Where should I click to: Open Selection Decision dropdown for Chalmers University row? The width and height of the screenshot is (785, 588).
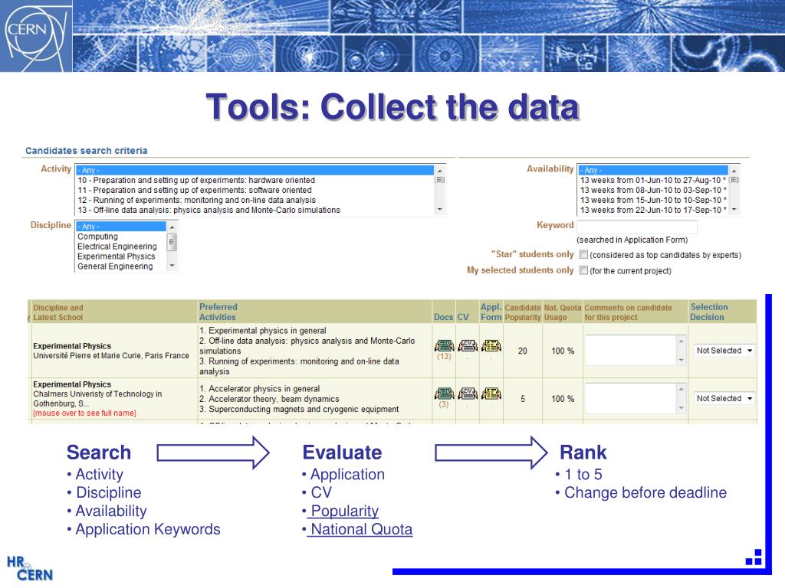tap(724, 398)
